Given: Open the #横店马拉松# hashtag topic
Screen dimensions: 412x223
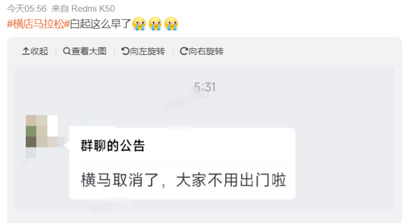Looking at the screenshot, I should [x=38, y=24].
